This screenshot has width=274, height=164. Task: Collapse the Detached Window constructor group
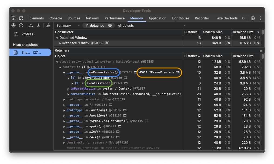(x=57, y=38)
